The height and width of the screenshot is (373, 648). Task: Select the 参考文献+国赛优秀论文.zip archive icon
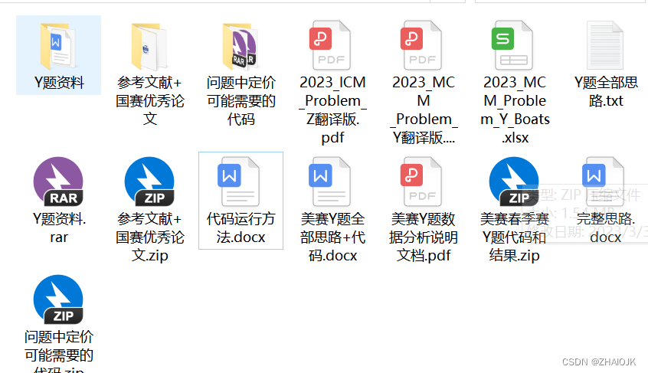(x=149, y=182)
